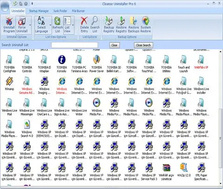The image size is (223, 189).
Task: Open the Junk Finder tab
Action: [60, 11]
